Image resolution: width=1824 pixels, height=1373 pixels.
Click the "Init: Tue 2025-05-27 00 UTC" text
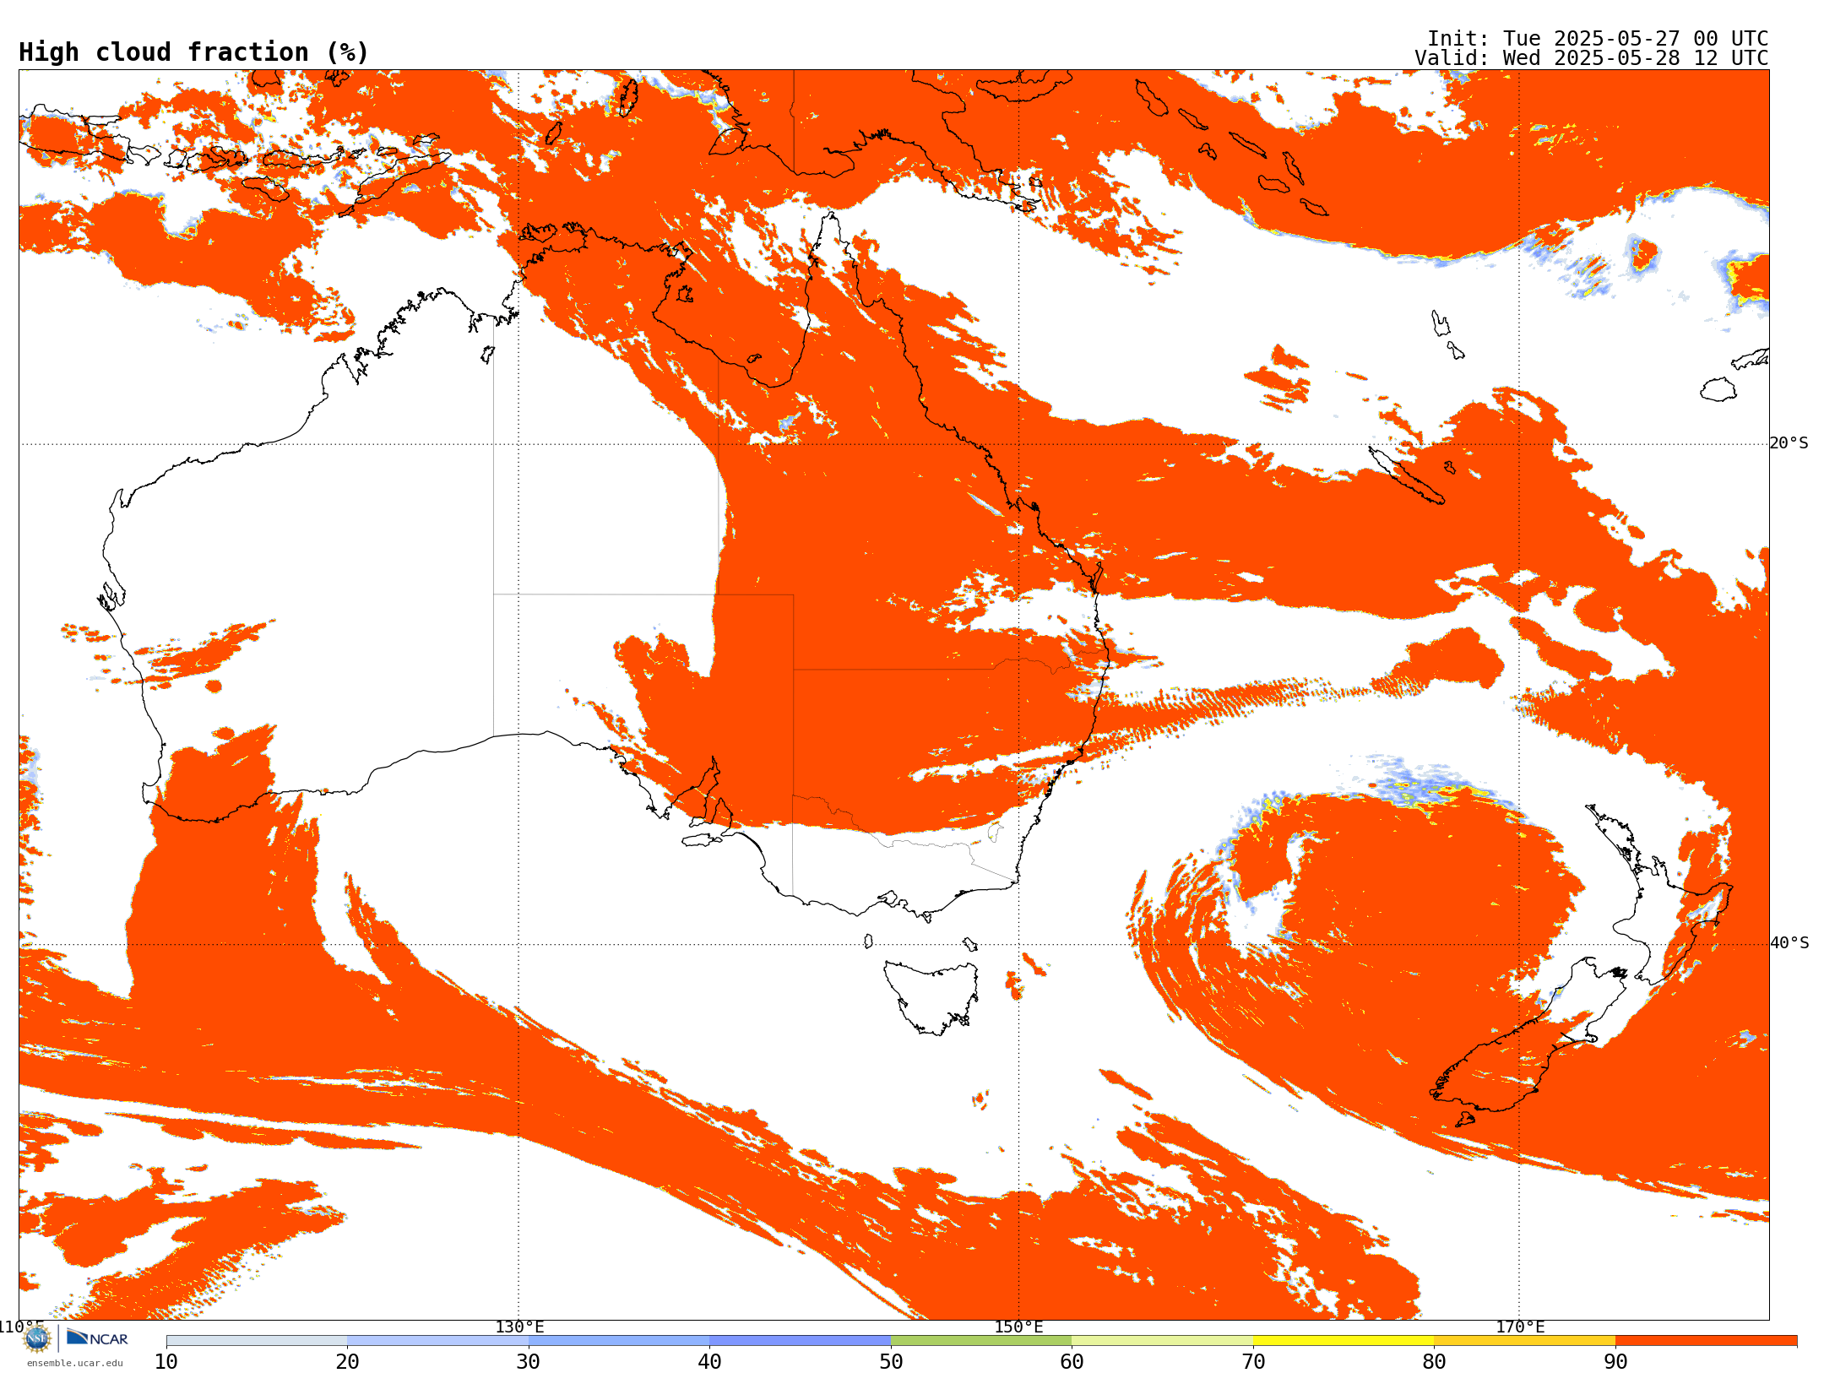point(1598,39)
